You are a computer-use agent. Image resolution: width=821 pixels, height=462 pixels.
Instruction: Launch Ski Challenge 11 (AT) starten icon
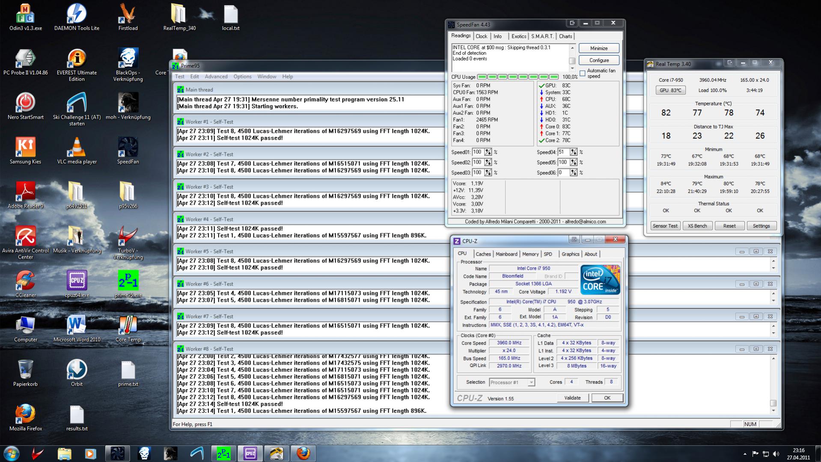77,109
